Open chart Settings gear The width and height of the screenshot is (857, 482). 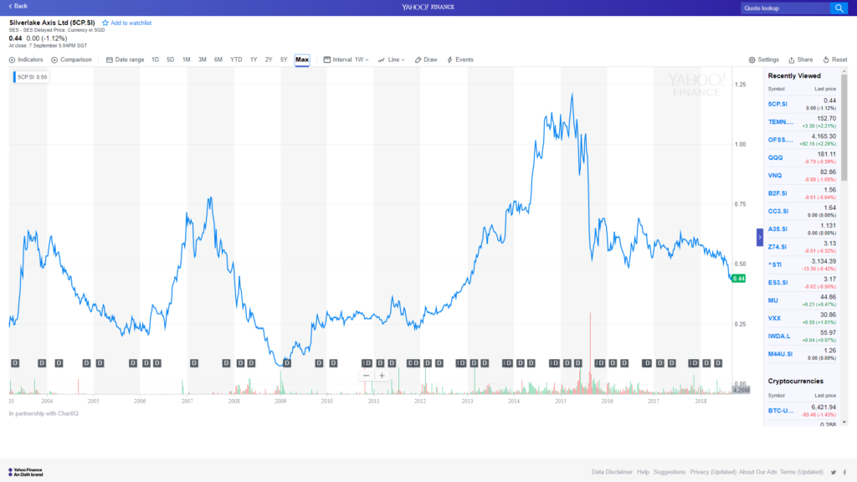point(763,59)
